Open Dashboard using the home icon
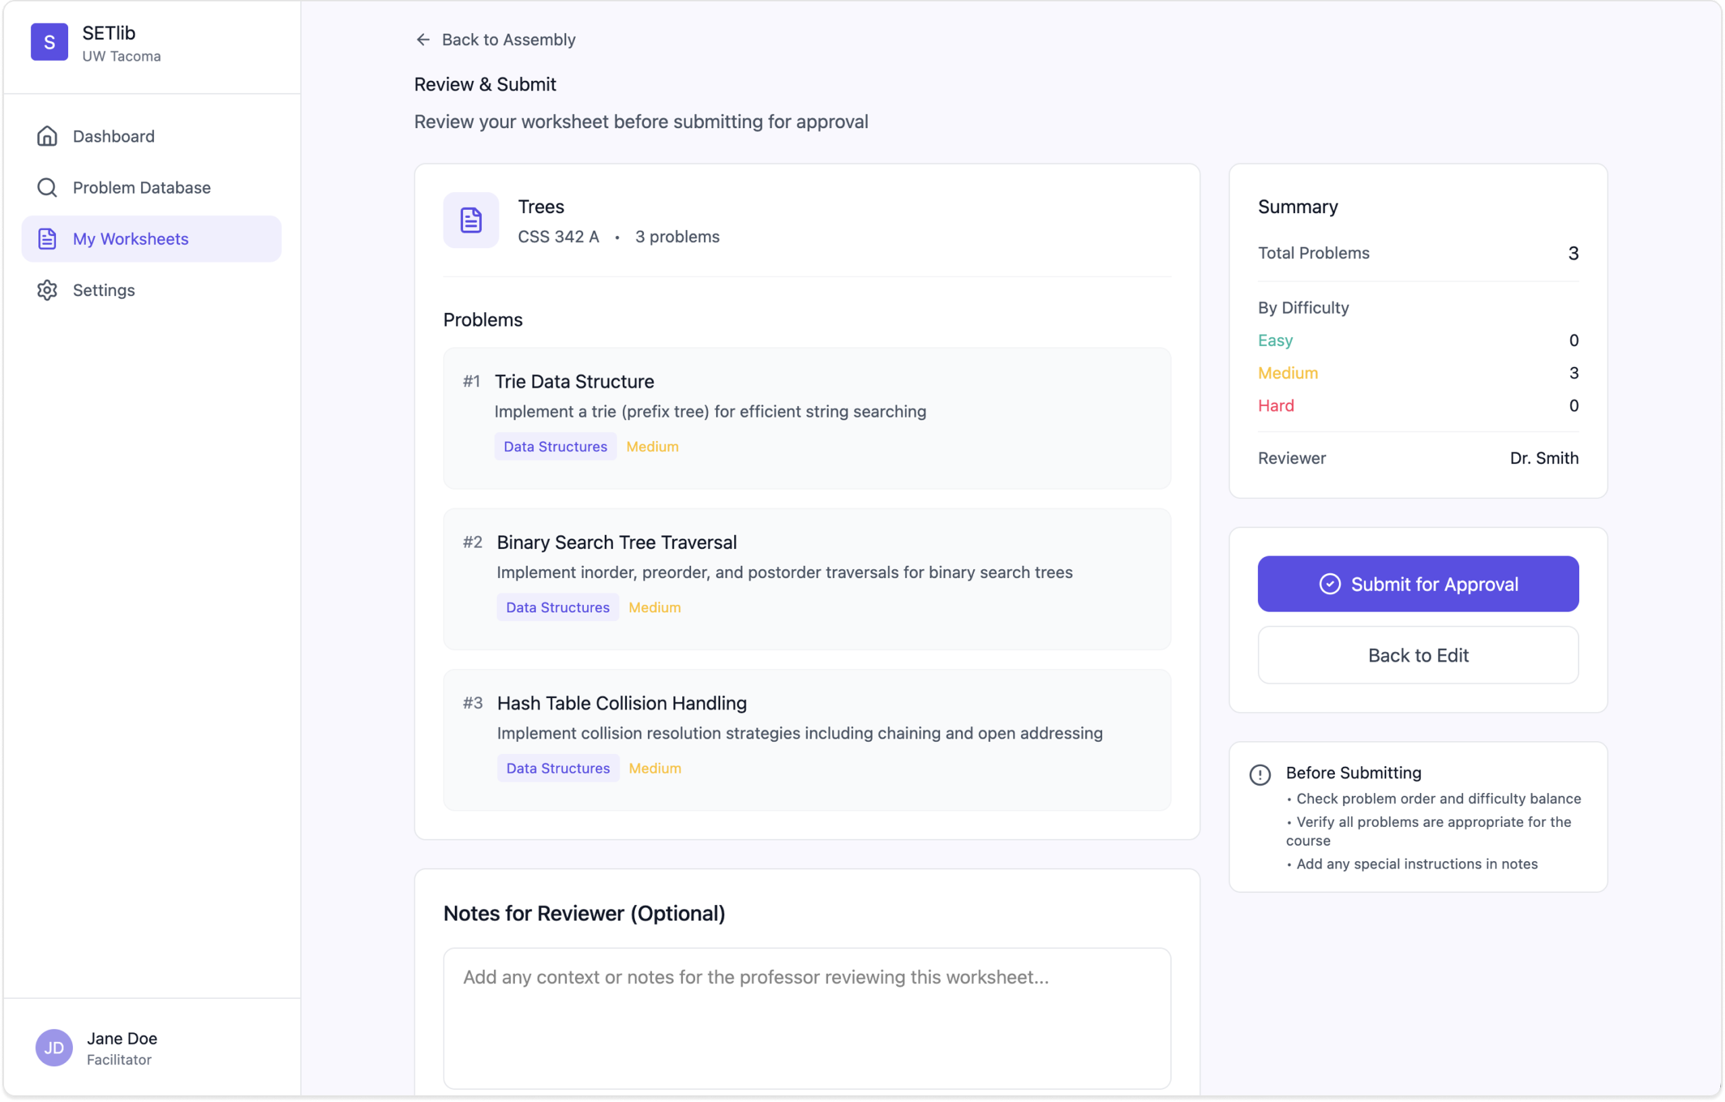Image resolution: width=1725 pixels, height=1102 pixels. (x=47, y=136)
